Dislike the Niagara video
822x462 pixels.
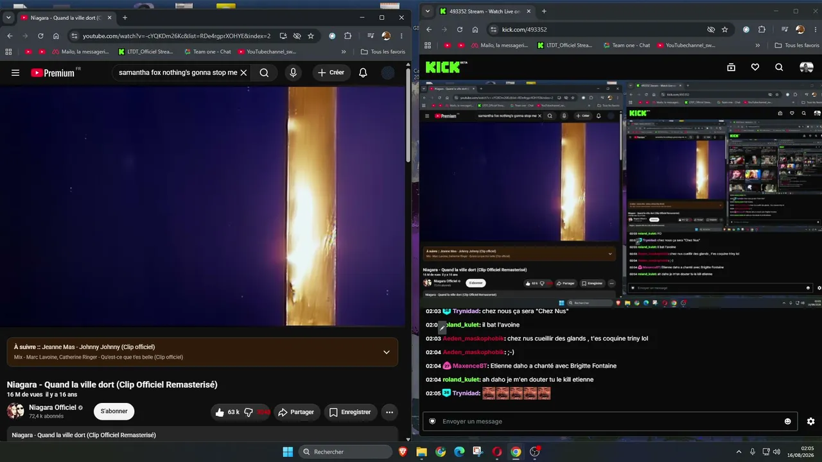pos(249,412)
